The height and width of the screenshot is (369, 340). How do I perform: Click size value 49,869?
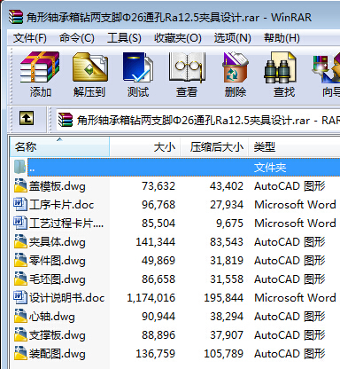[158, 261]
